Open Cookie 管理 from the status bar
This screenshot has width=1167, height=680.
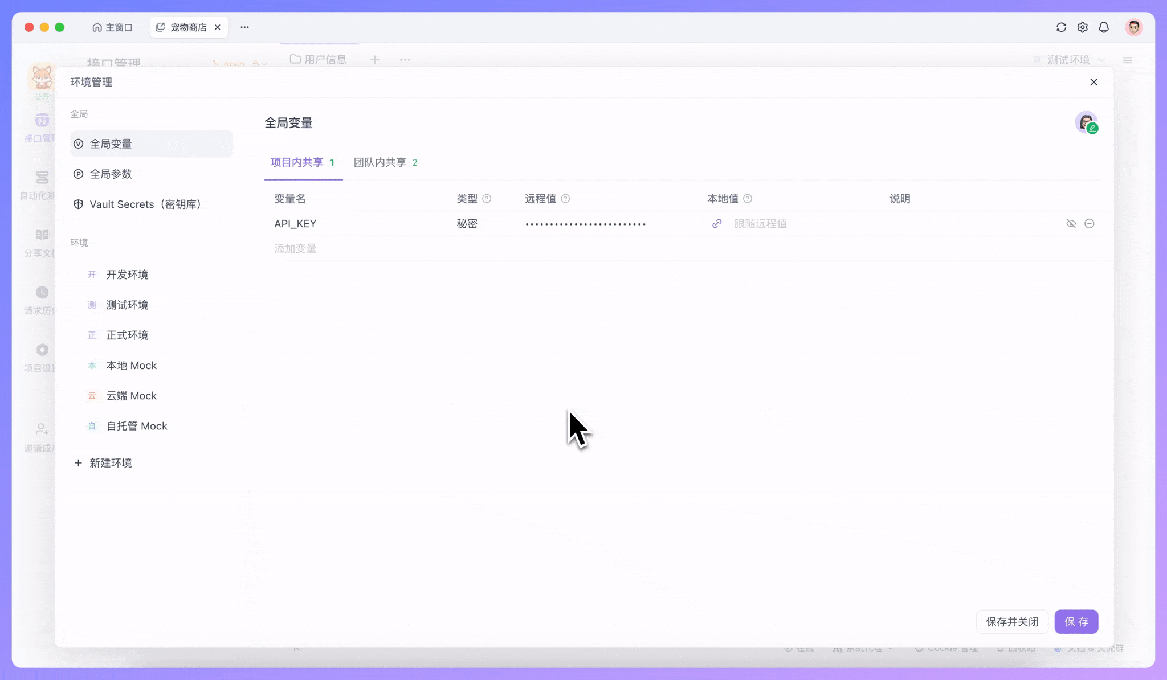[x=946, y=648]
